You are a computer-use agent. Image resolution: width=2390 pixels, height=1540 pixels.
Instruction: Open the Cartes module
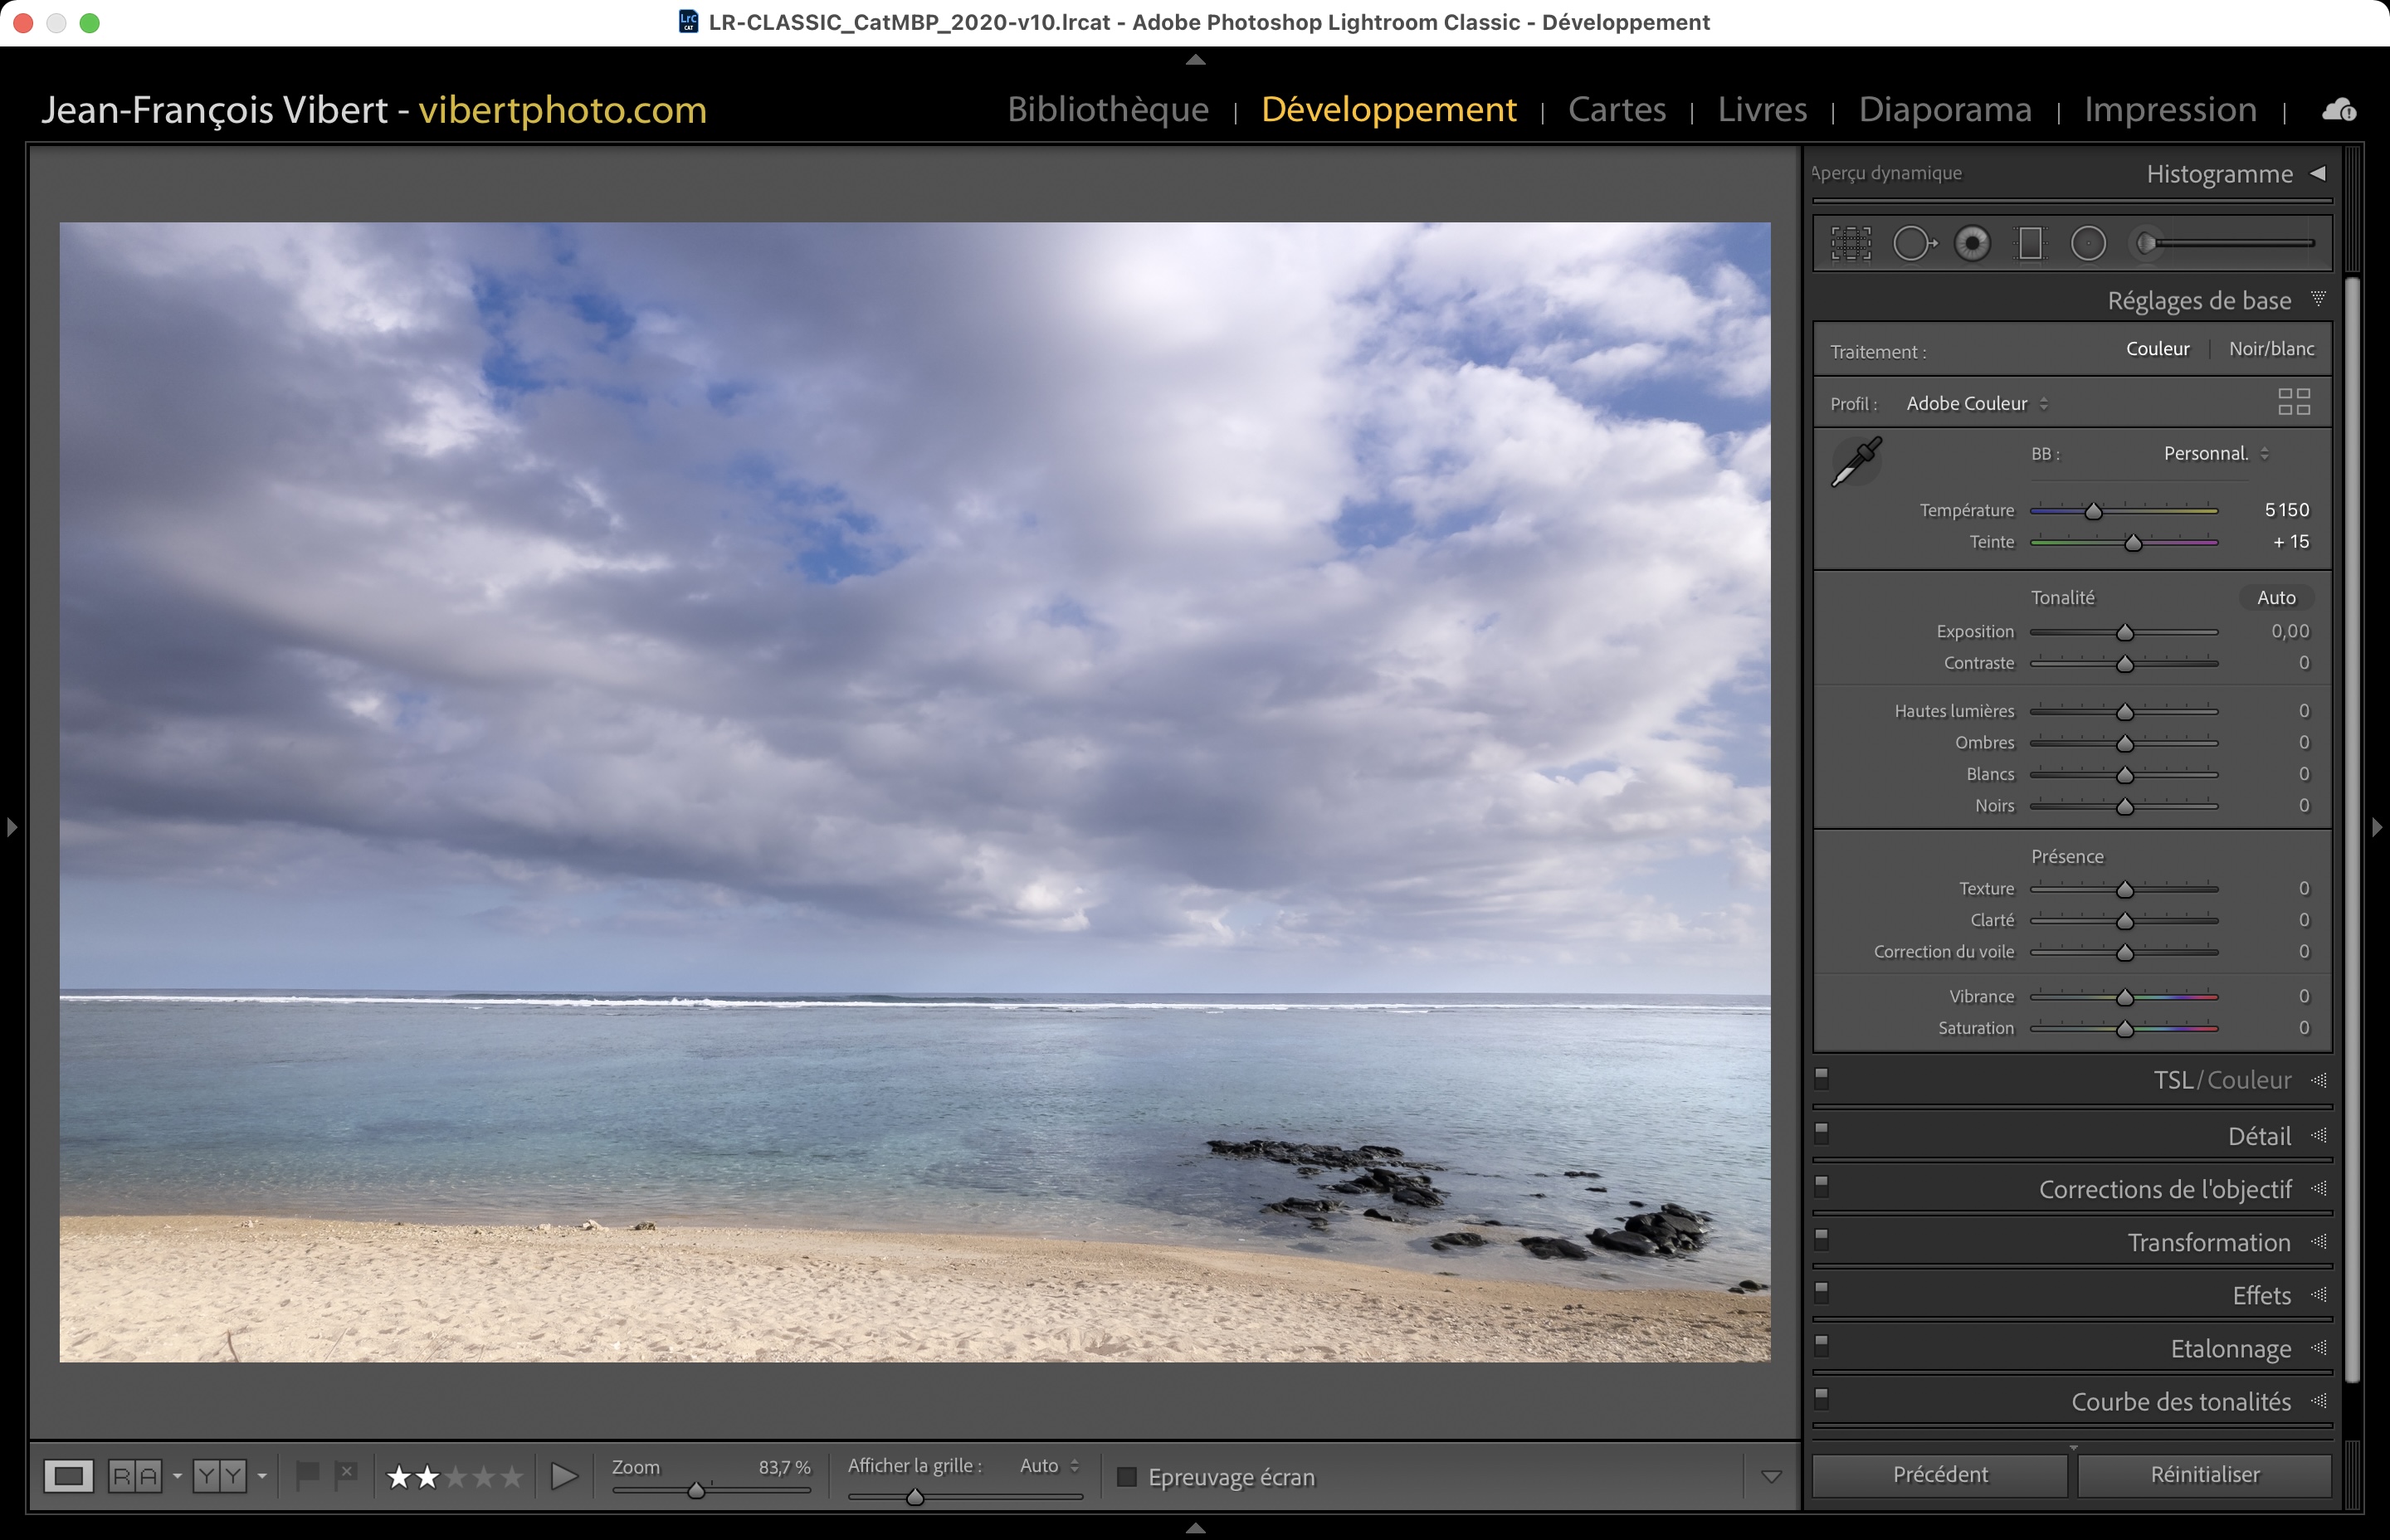click(1616, 110)
